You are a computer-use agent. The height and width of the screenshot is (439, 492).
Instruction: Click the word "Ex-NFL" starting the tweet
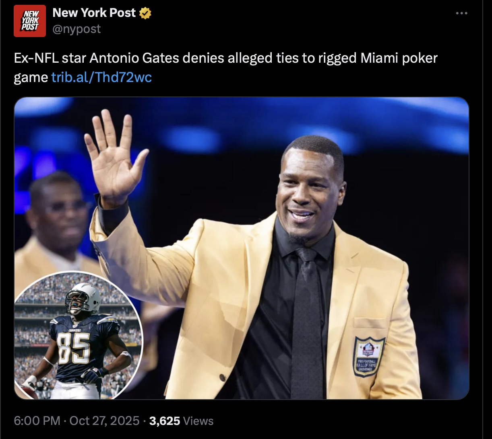point(36,59)
